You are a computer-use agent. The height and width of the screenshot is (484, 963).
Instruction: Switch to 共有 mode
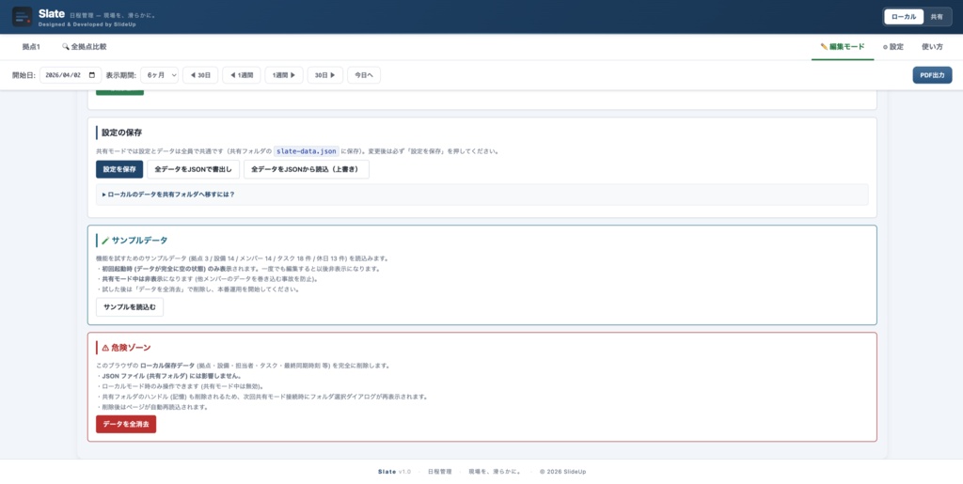(x=937, y=17)
